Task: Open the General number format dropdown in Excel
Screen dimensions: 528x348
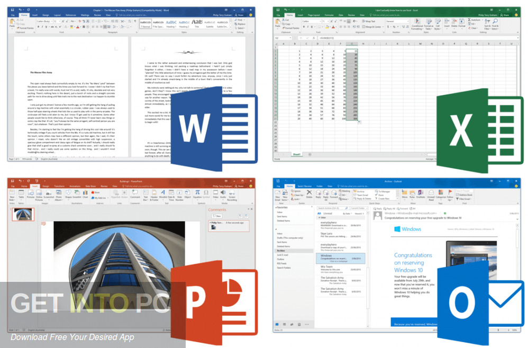Action: pos(408,21)
